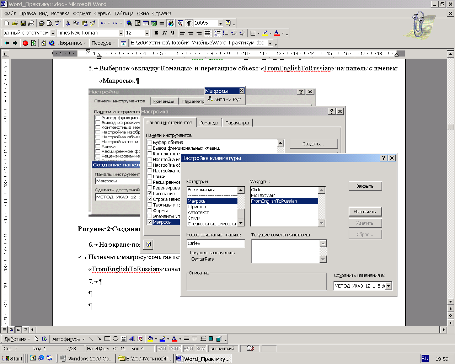Click the Copy toolbar icon
The height and width of the screenshot is (364, 455).
(x=76, y=23)
